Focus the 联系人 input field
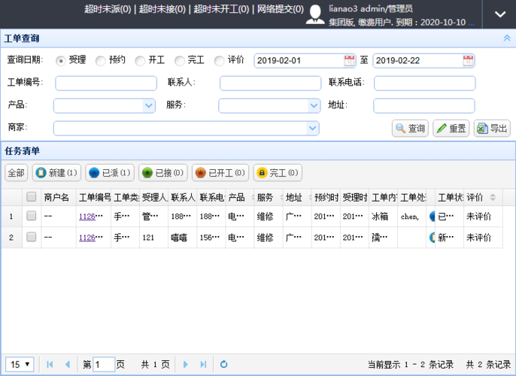516x376 pixels. click(x=271, y=83)
